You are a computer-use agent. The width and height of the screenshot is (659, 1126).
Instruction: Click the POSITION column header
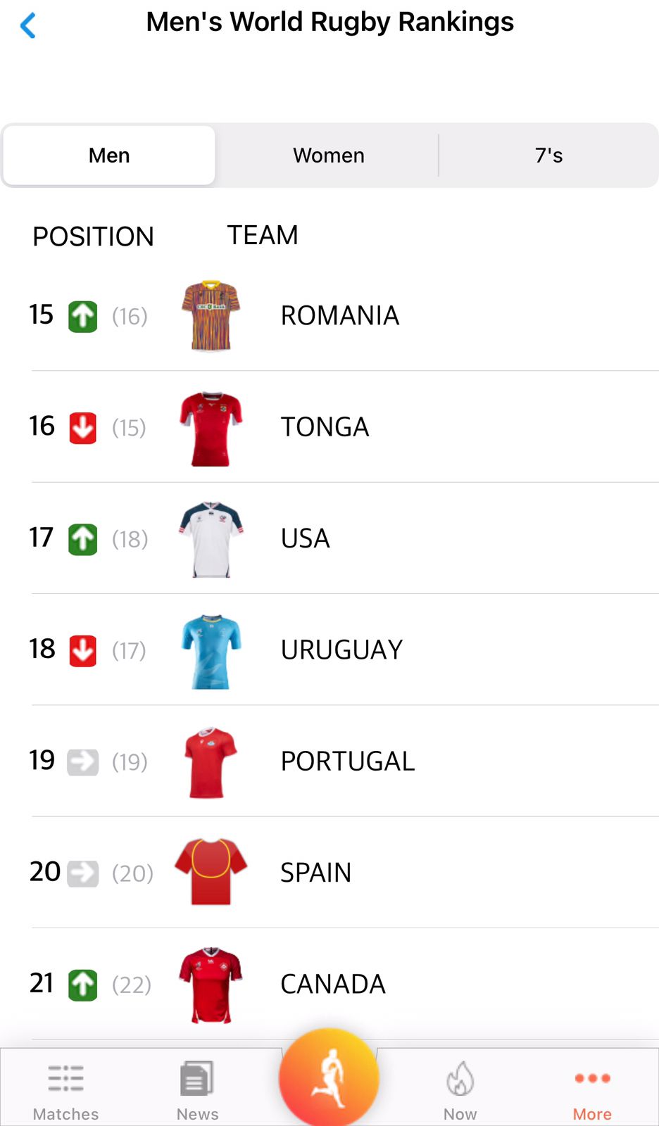click(94, 236)
